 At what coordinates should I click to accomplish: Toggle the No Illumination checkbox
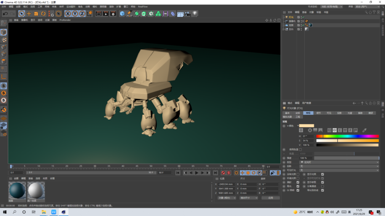click(x=298, y=174)
